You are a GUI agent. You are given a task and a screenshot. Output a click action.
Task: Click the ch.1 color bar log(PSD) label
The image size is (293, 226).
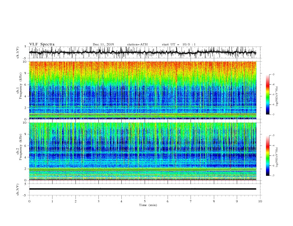tap(277, 96)
